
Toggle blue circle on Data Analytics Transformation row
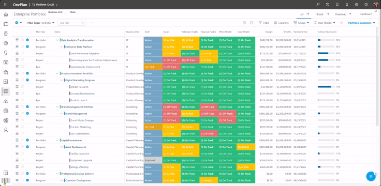coord(27,40)
